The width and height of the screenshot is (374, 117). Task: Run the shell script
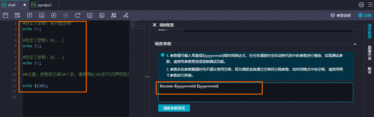click(x=54, y=15)
